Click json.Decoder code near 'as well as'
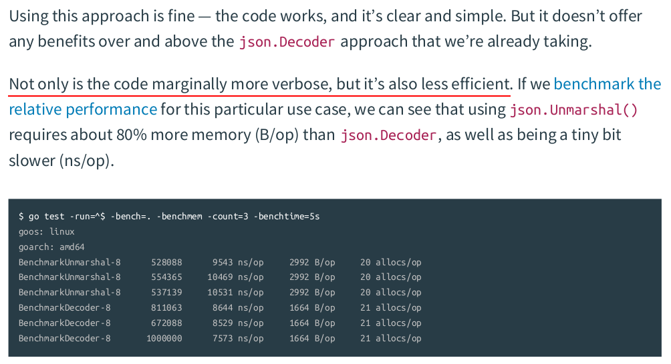The height and width of the screenshot is (364, 671). (x=388, y=135)
